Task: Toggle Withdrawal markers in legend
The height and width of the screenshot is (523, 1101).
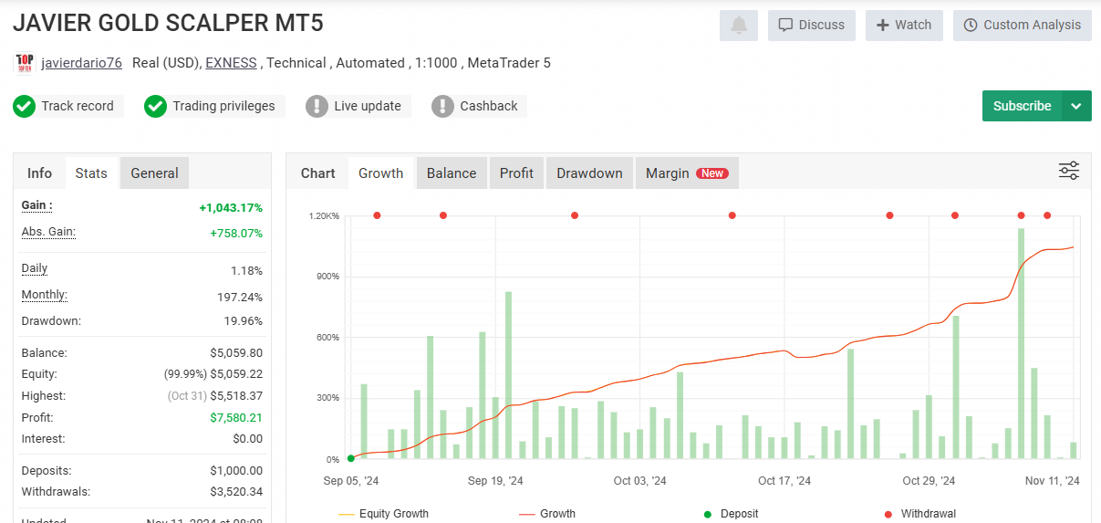Action: (x=919, y=514)
